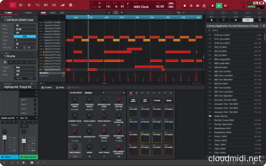Click the Sequence Tempo knob
Viewport: 266px width, 166px height.
(74, 100)
